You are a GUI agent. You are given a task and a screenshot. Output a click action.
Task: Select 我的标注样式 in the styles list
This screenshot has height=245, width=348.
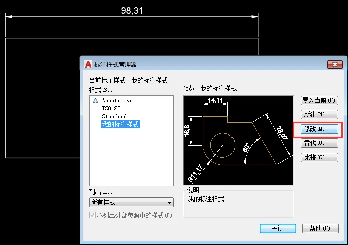pyautogui.click(x=121, y=124)
